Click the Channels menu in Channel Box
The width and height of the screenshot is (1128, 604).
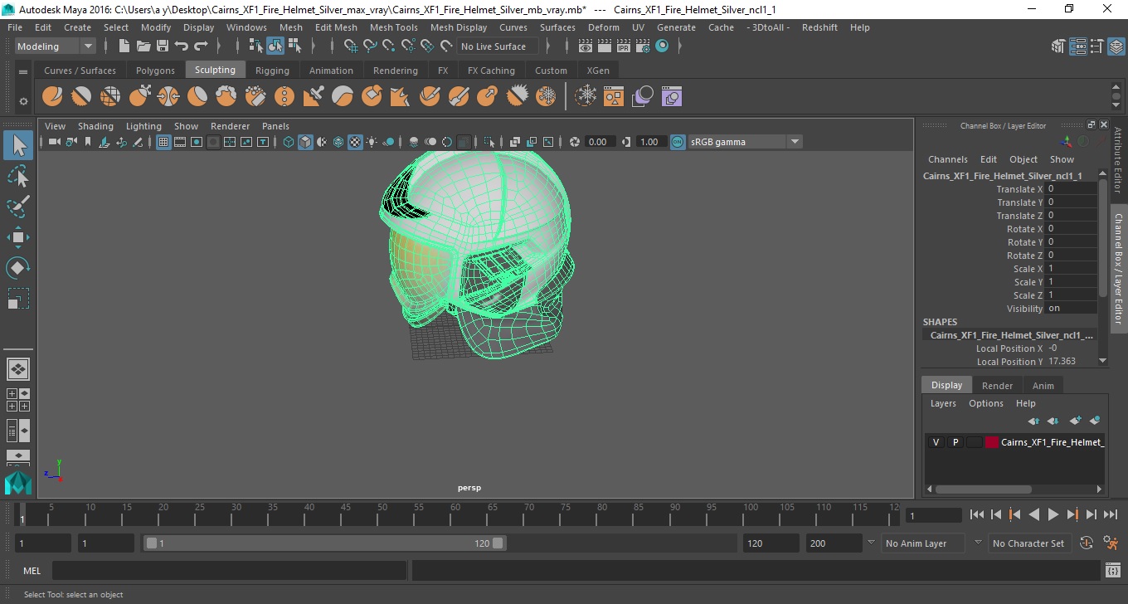point(947,159)
